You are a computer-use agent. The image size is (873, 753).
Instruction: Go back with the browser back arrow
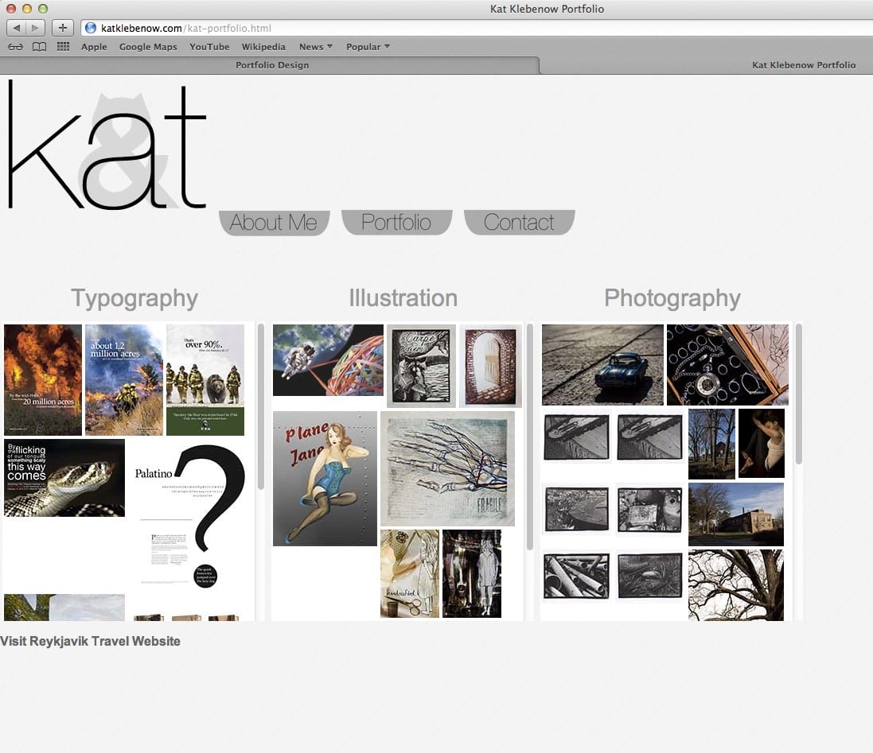pos(16,27)
